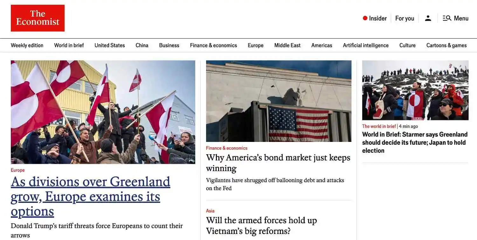
Task: Open the Greenland divisions headline article
Action: (91, 197)
